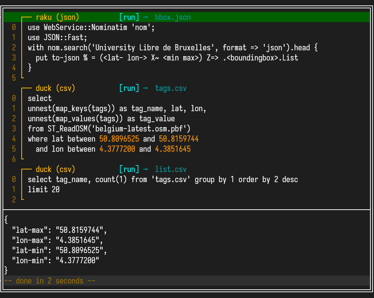Run the duck cell outputting tags.csv

(129, 88)
